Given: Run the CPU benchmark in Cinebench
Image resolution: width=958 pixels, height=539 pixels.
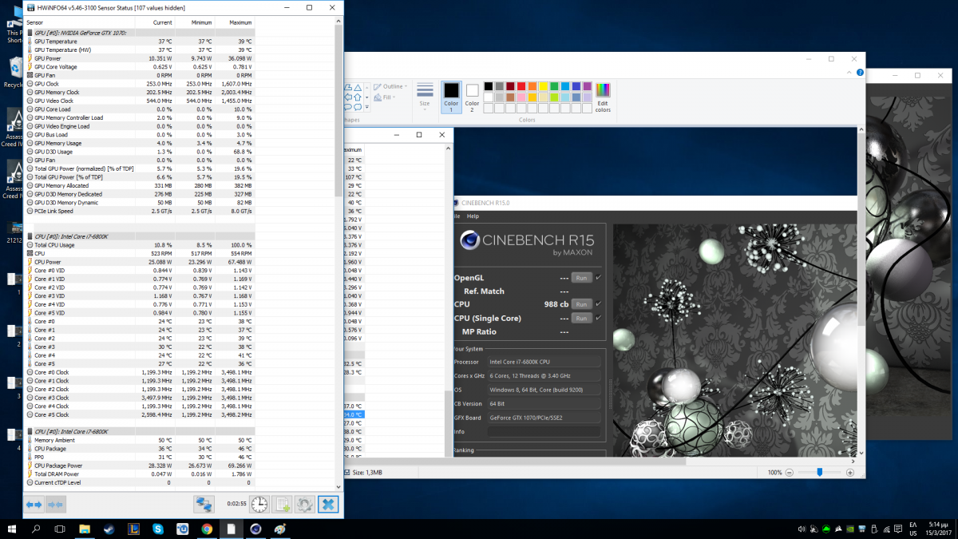Looking at the screenshot, I should click(x=581, y=304).
